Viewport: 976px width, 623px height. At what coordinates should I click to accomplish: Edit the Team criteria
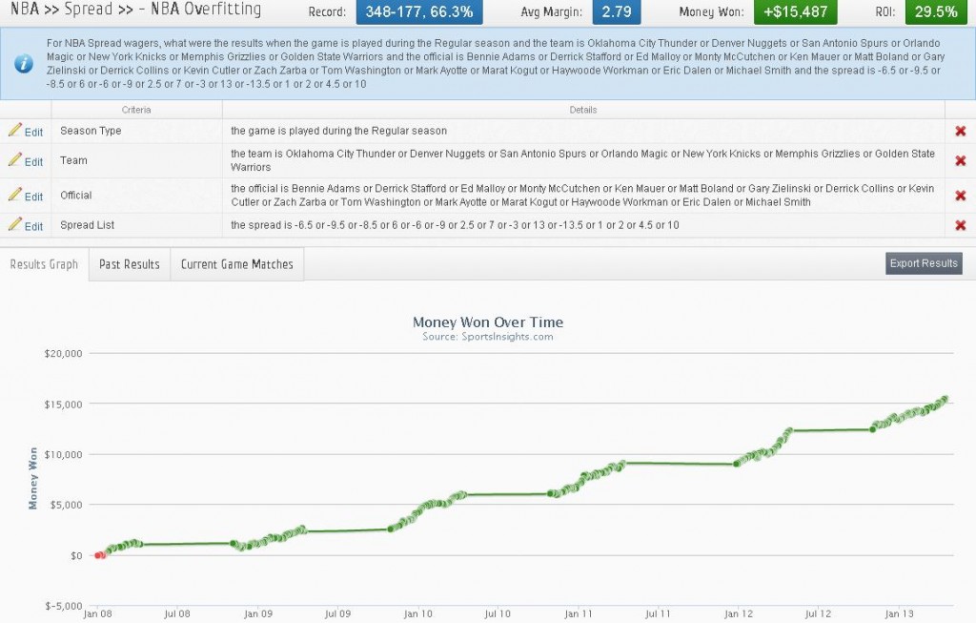pyautogui.click(x=33, y=162)
